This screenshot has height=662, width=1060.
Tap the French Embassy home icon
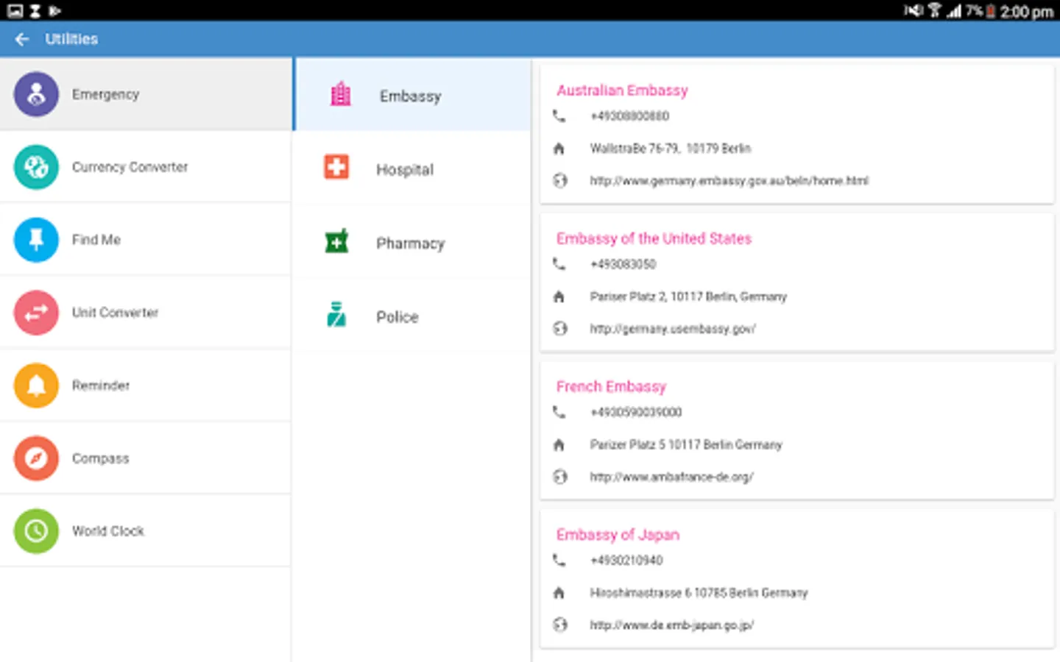click(x=559, y=445)
